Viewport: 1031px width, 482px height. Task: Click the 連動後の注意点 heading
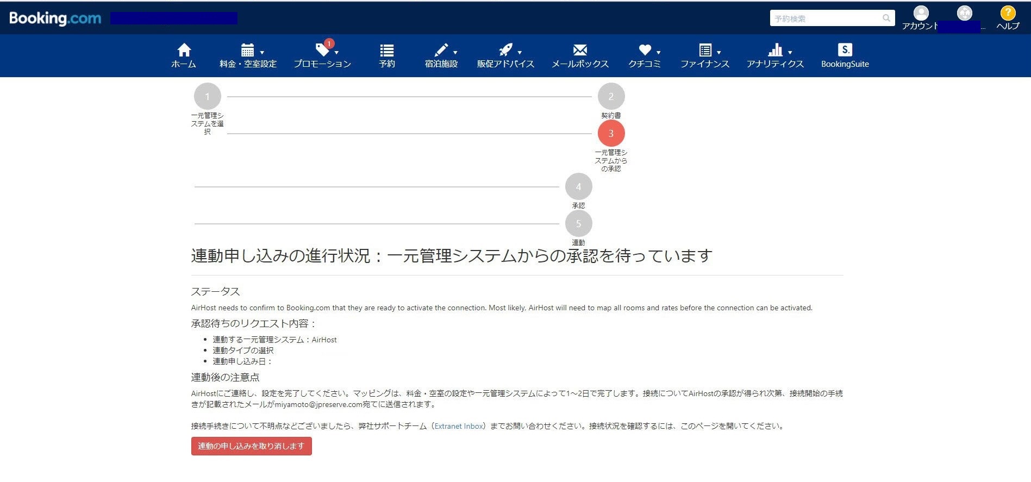[x=225, y=378]
